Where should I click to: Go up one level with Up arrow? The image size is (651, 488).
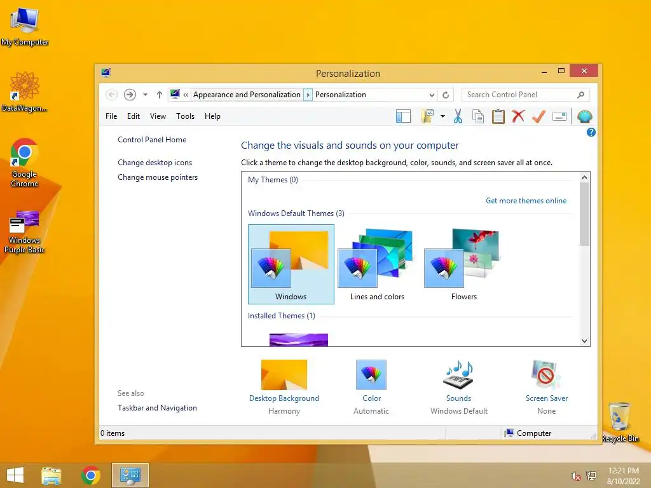(160, 95)
